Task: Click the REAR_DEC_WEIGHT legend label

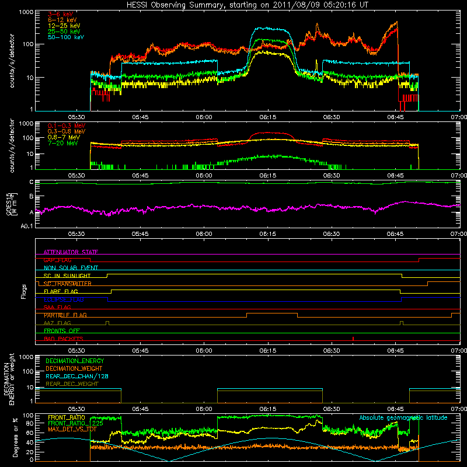Action: (72, 384)
